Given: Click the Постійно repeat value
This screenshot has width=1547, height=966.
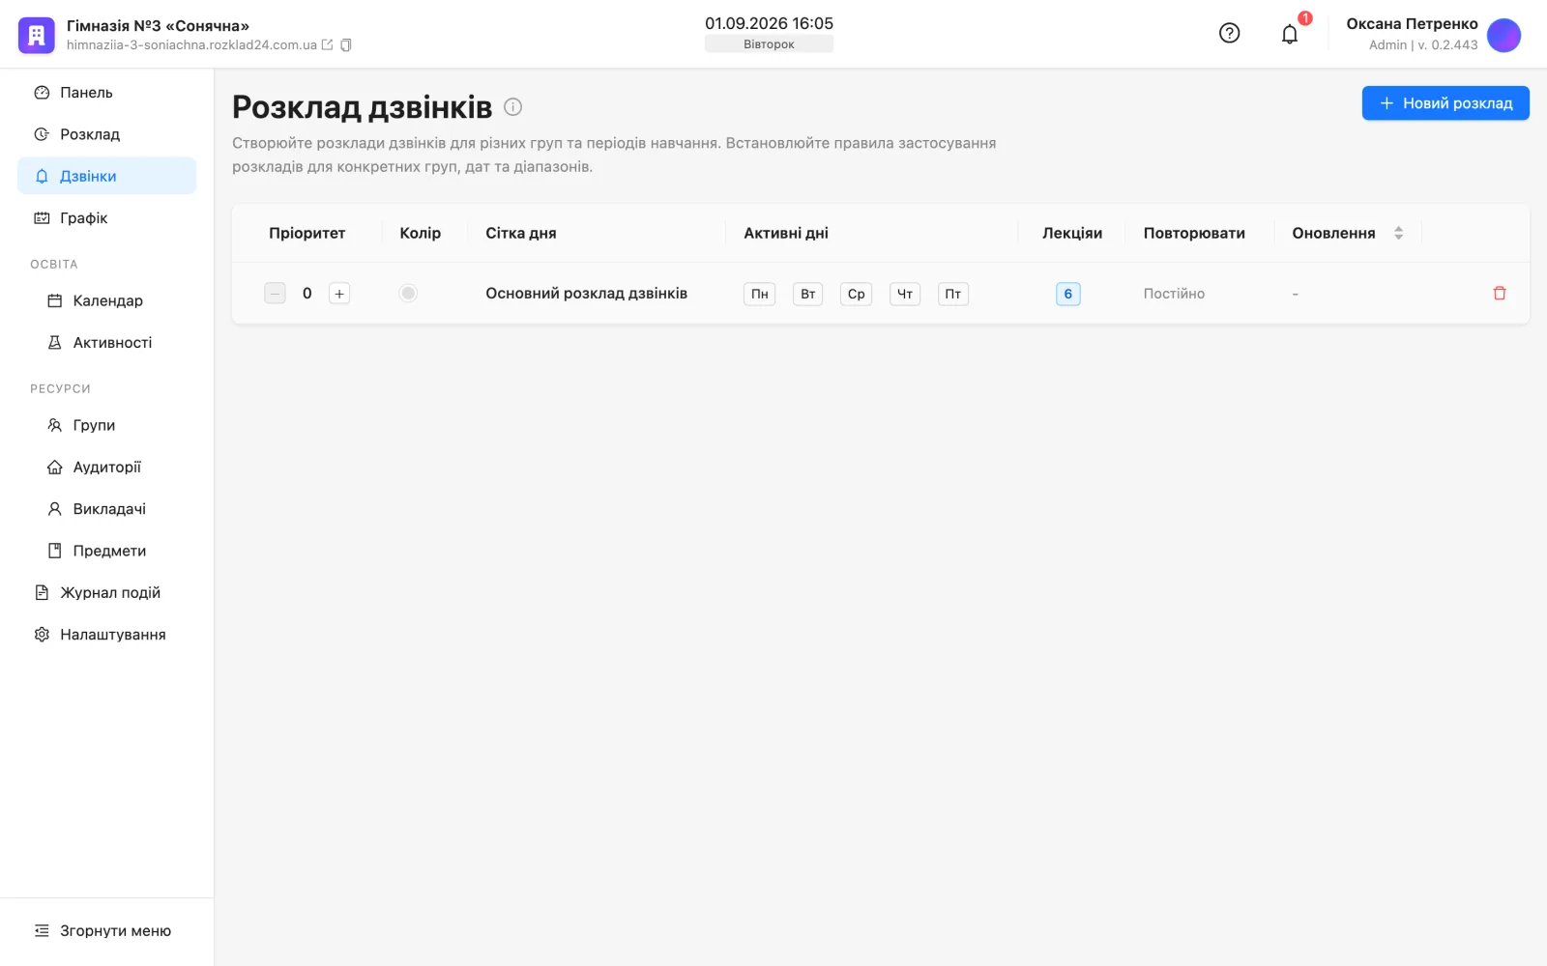Looking at the screenshot, I should tap(1174, 294).
